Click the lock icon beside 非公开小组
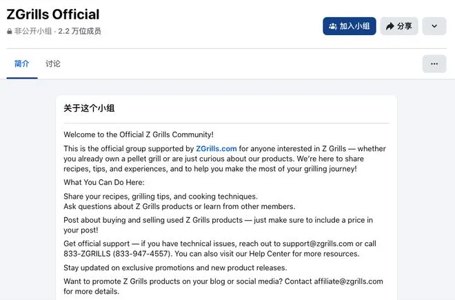This screenshot has height=300, width=455. coord(10,31)
